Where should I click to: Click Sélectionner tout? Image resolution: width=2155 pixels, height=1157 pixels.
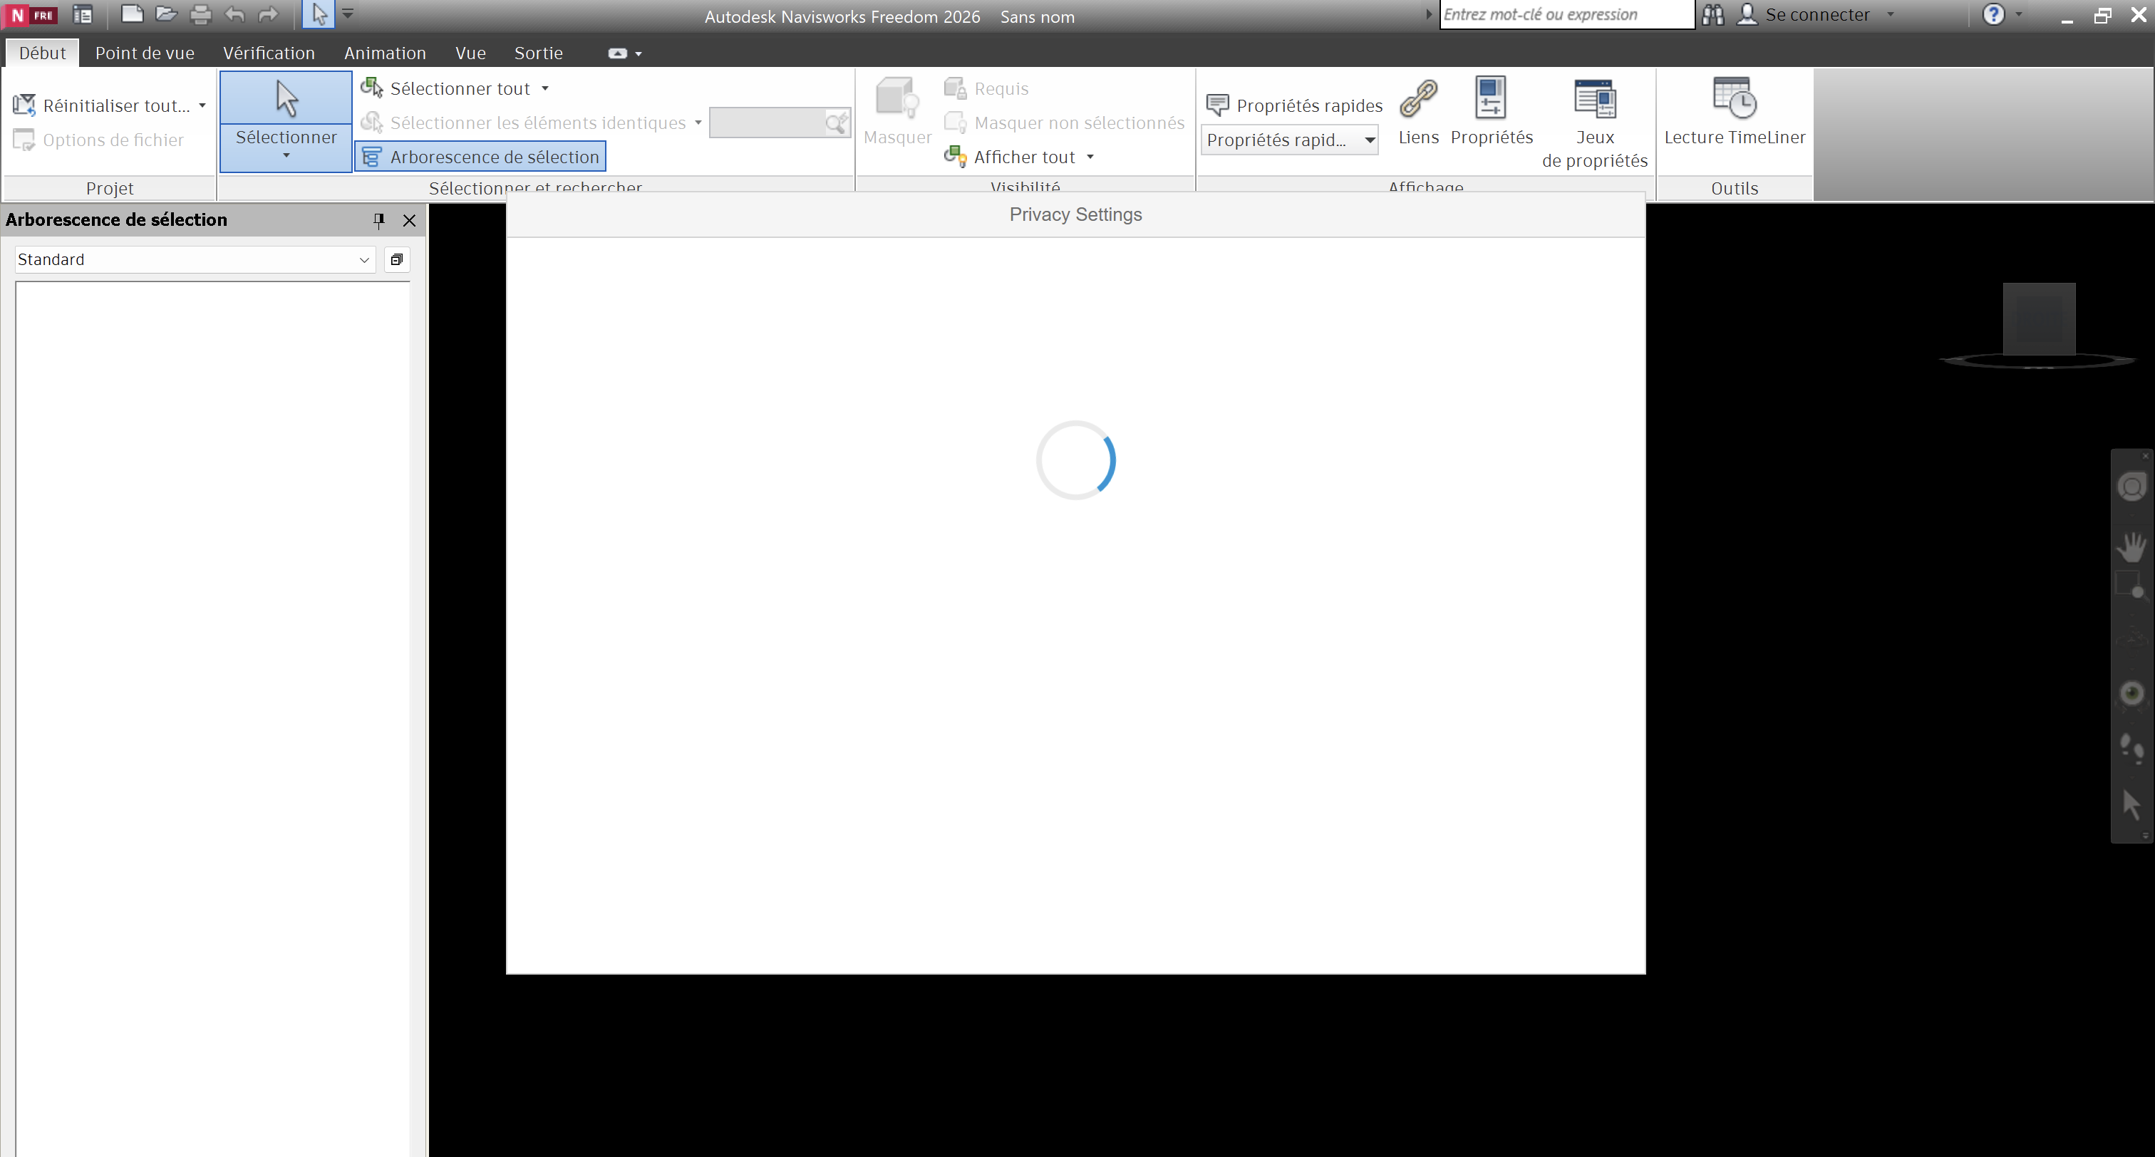[x=445, y=88]
